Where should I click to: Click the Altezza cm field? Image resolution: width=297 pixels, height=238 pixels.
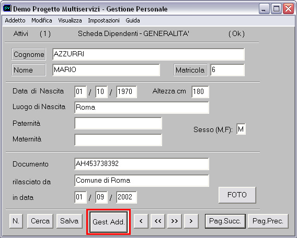pyautogui.click(x=200, y=92)
